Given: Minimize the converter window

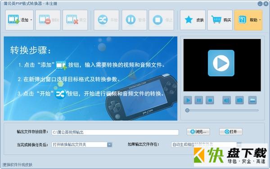Looking at the screenshot, I should [260, 4].
